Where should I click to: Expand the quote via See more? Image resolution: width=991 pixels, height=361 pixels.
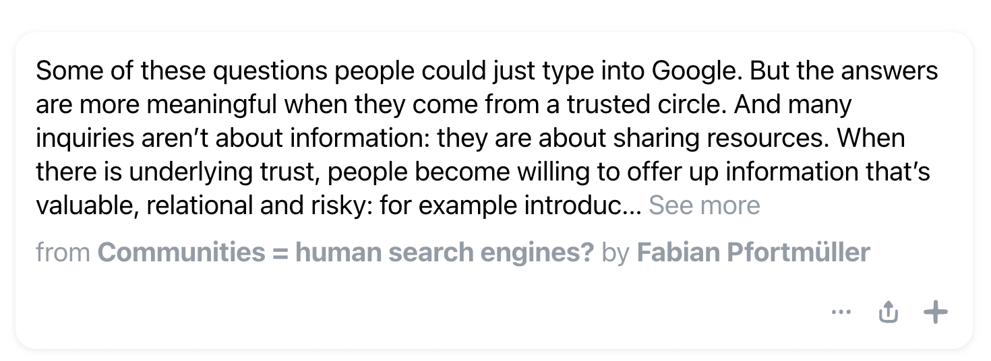coord(704,205)
